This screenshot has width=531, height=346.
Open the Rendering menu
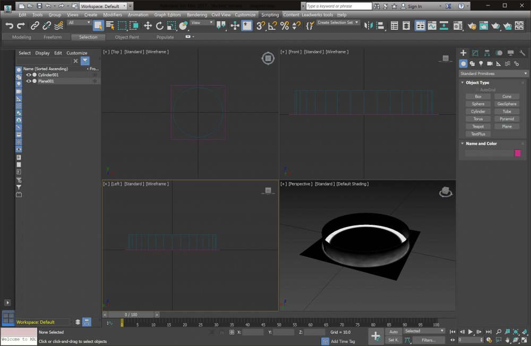click(197, 15)
